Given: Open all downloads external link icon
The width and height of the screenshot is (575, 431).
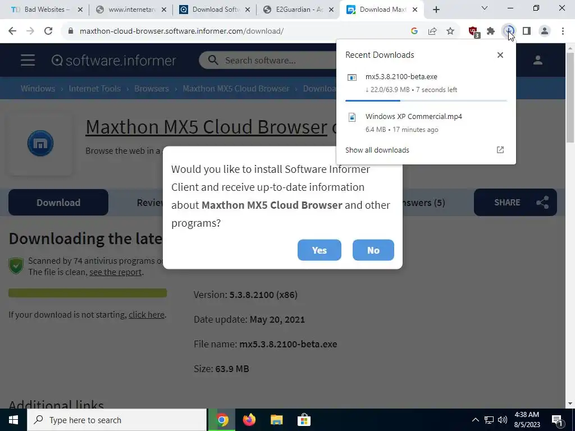Looking at the screenshot, I should point(500,150).
